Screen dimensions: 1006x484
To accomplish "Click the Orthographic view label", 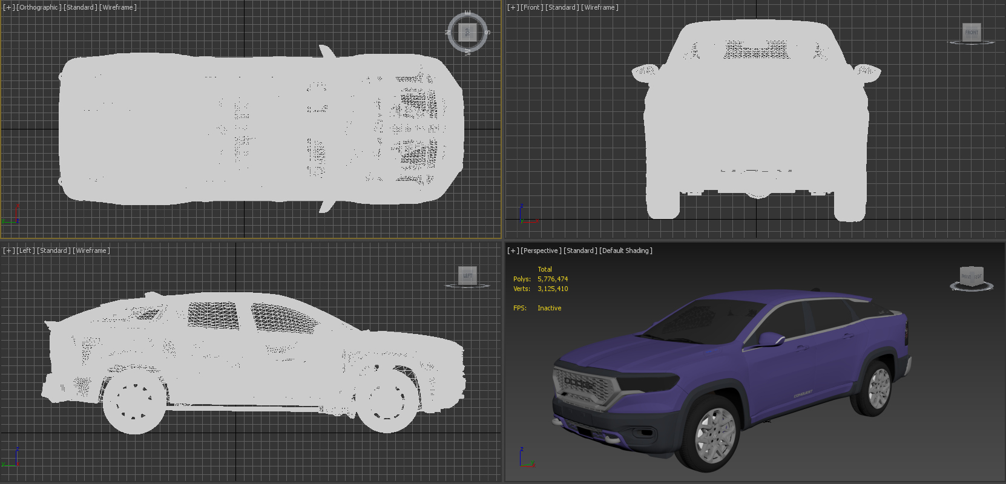I will [x=39, y=7].
